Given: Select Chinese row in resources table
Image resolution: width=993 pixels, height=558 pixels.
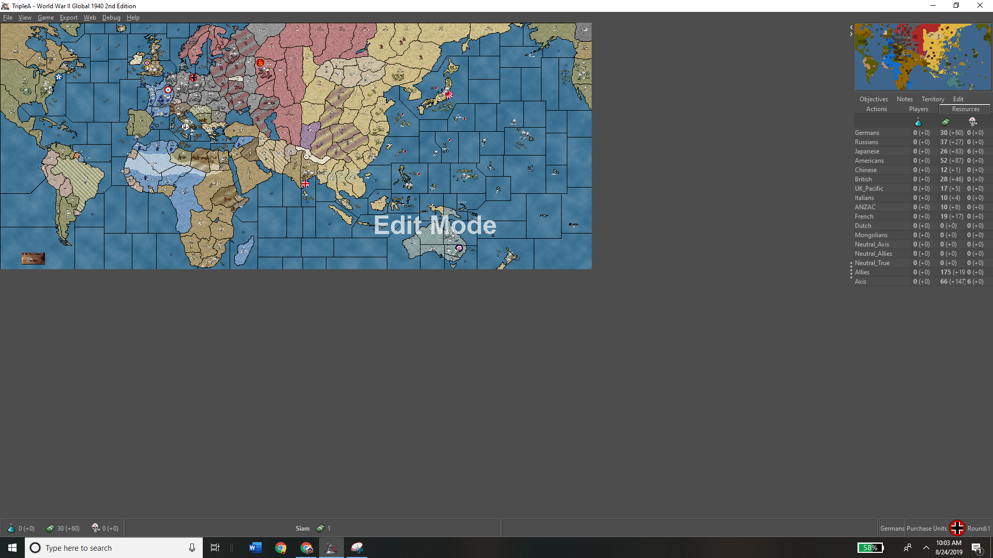Looking at the screenshot, I should coord(922,170).
